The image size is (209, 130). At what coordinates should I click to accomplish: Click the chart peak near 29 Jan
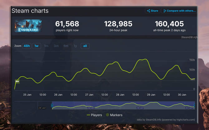145,59
